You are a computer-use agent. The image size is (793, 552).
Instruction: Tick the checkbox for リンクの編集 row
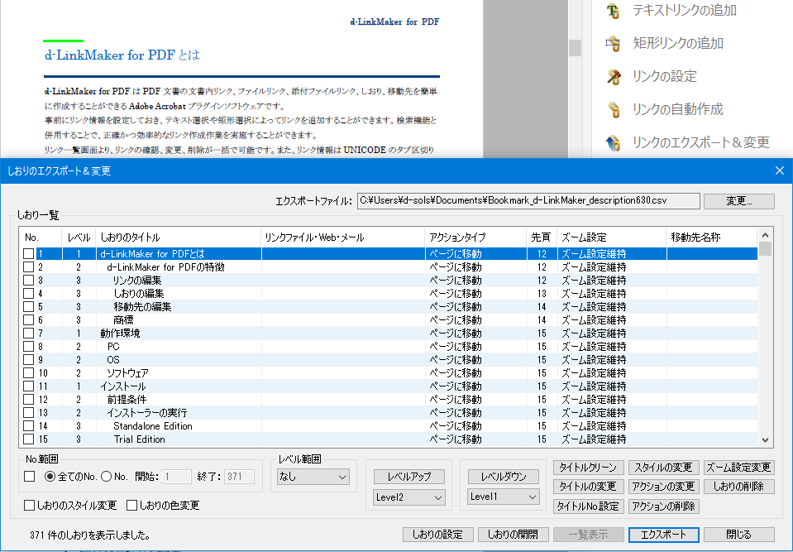point(29,281)
